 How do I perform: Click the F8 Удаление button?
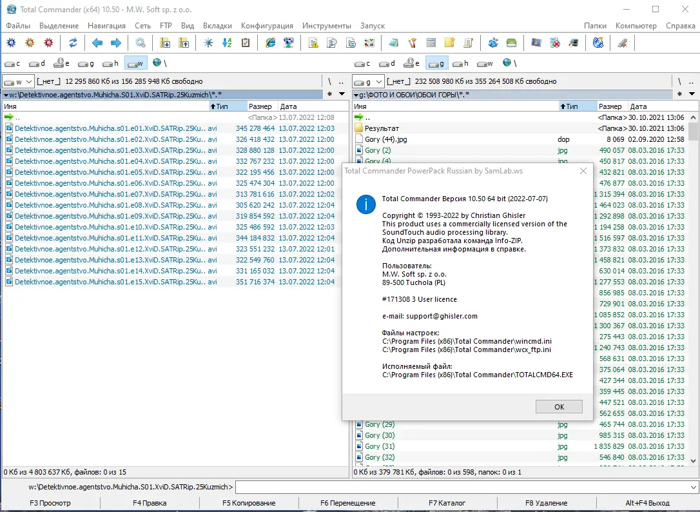[x=546, y=503]
